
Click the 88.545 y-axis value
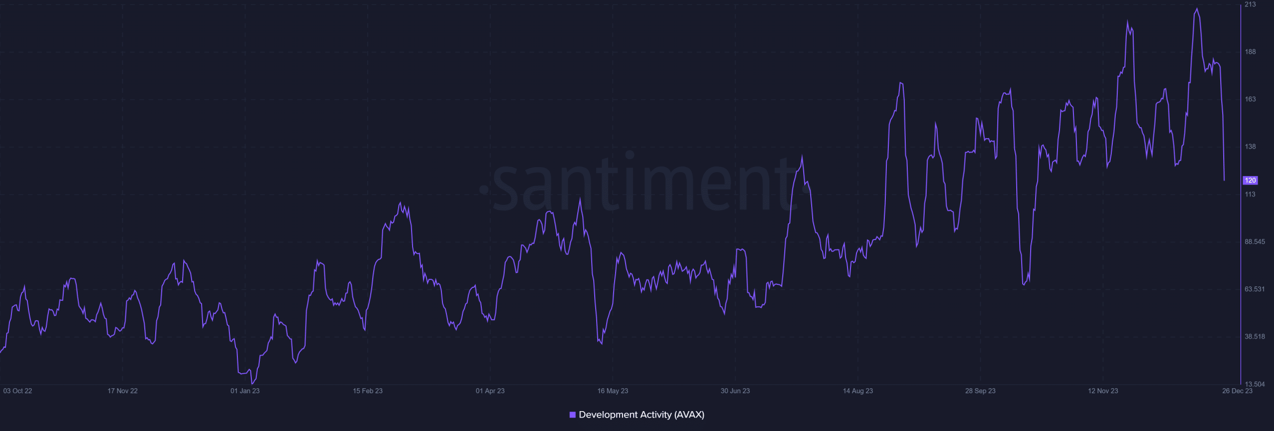point(1255,242)
